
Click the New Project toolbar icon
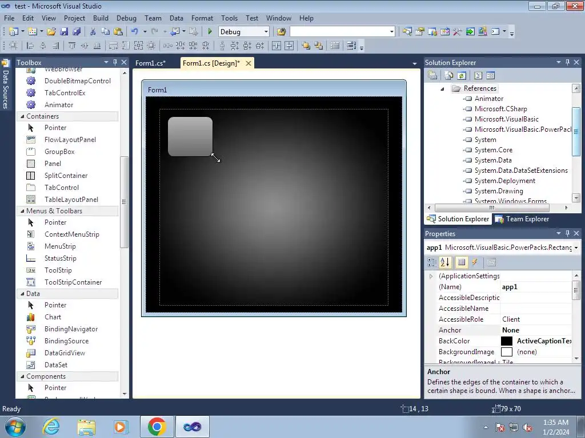[14, 32]
